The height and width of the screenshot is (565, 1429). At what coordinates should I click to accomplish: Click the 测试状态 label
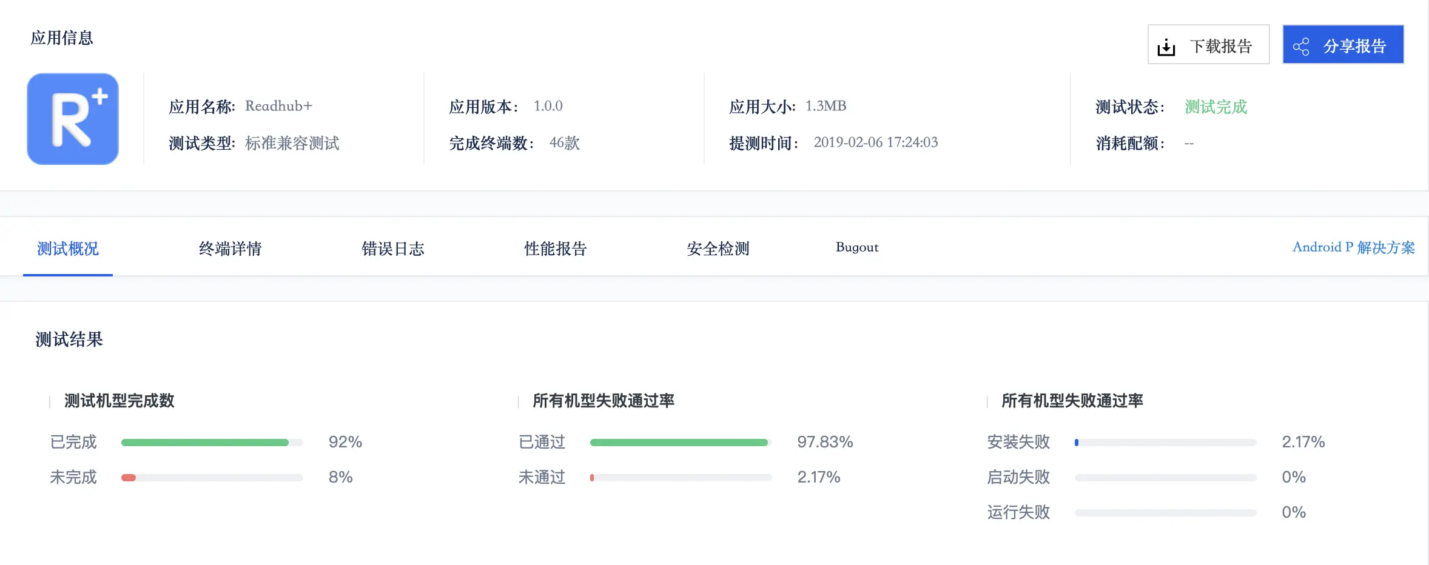[1130, 107]
